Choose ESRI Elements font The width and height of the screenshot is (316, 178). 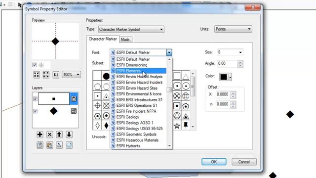click(x=138, y=71)
